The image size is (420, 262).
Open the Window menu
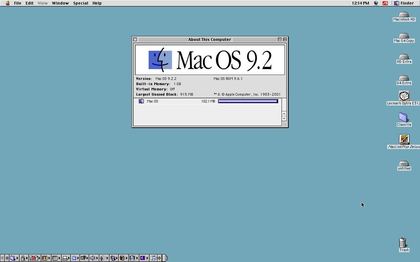pos(60,3)
